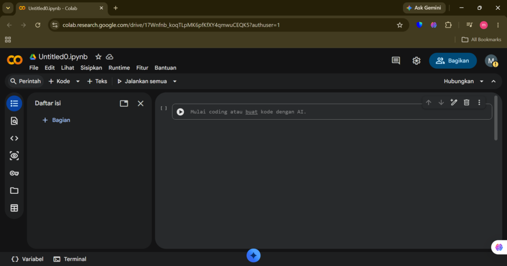
Task: Expand the Hubungkan dropdown arrow
Action: 481,82
